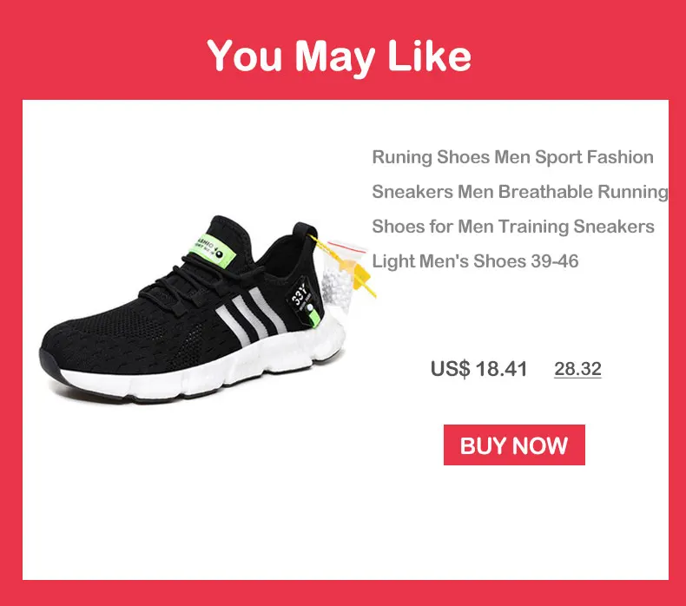Select the 'You May Like' heading

click(x=339, y=56)
